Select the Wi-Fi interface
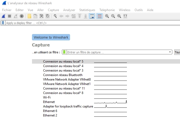Image resolution: width=180 pixels, height=127 pixels. [x=47, y=97]
